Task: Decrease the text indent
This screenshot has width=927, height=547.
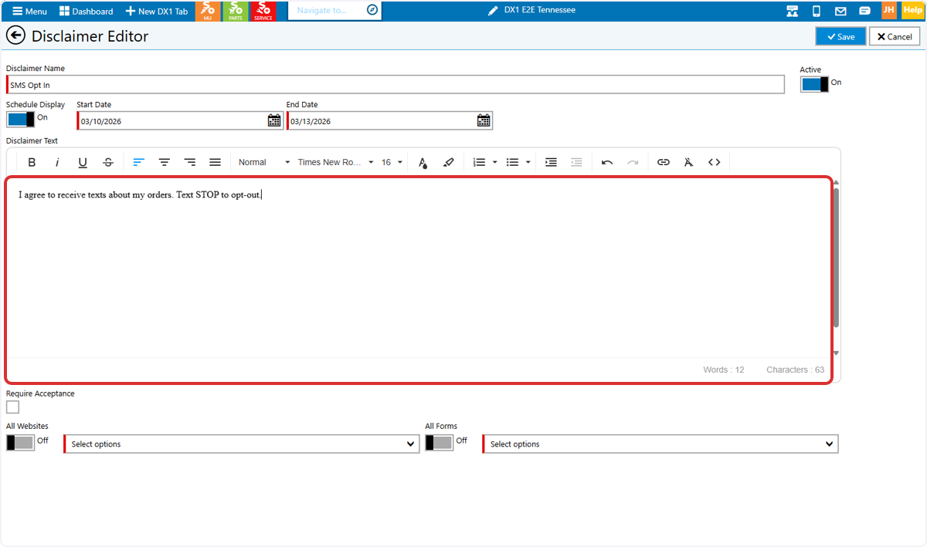Action: point(576,162)
